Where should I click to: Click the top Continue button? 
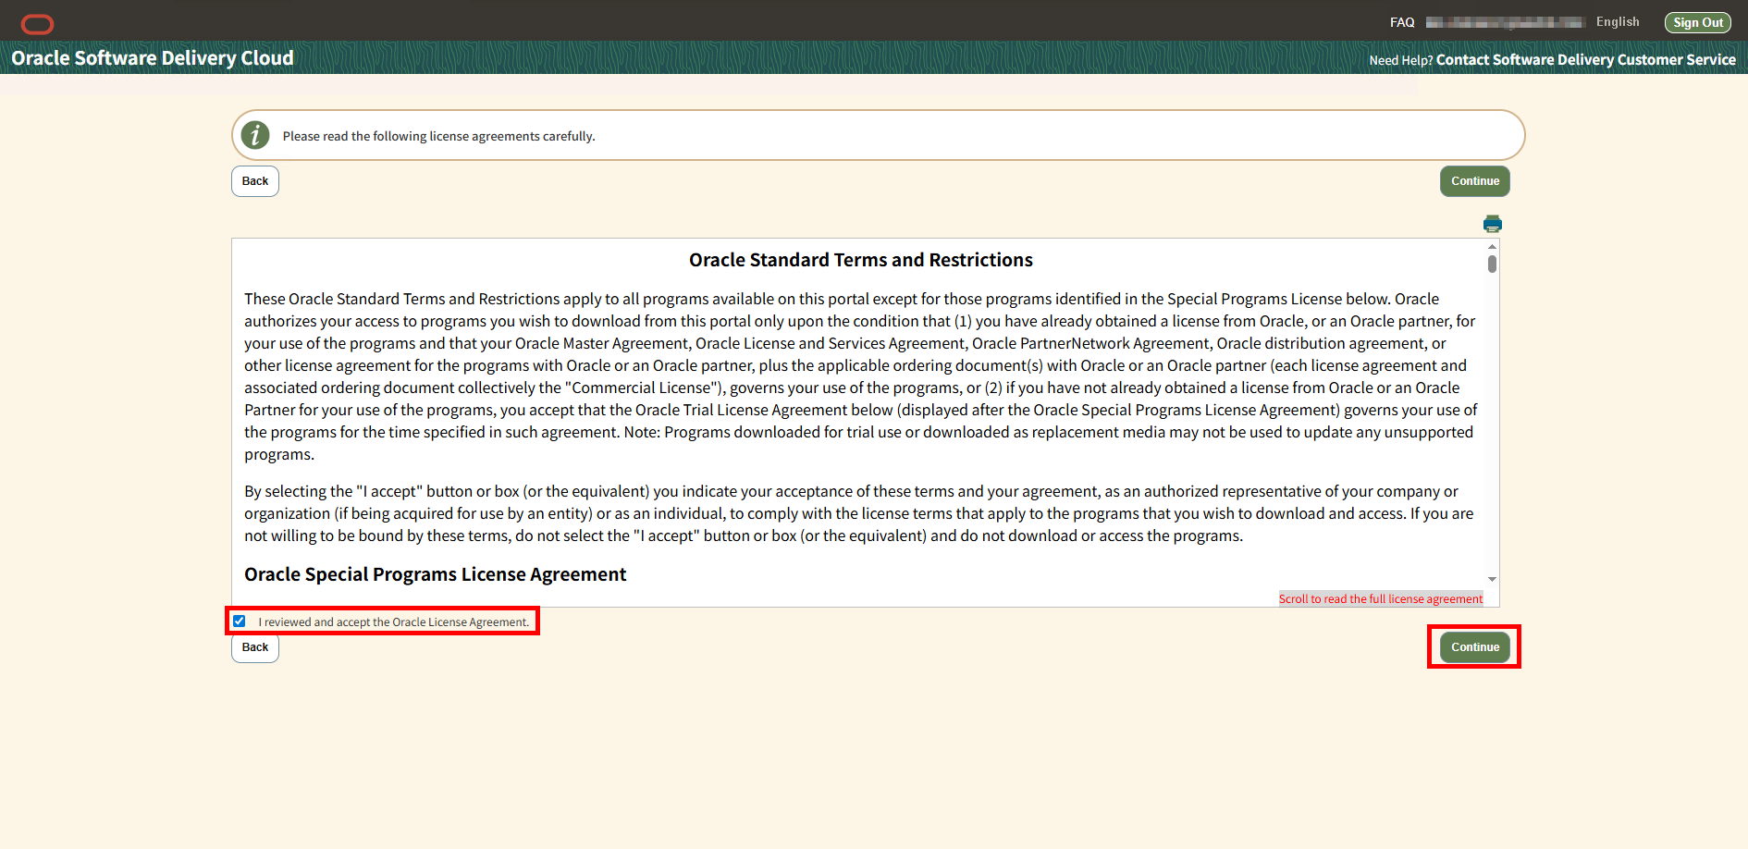pyautogui.click(x=1474, y=181)
